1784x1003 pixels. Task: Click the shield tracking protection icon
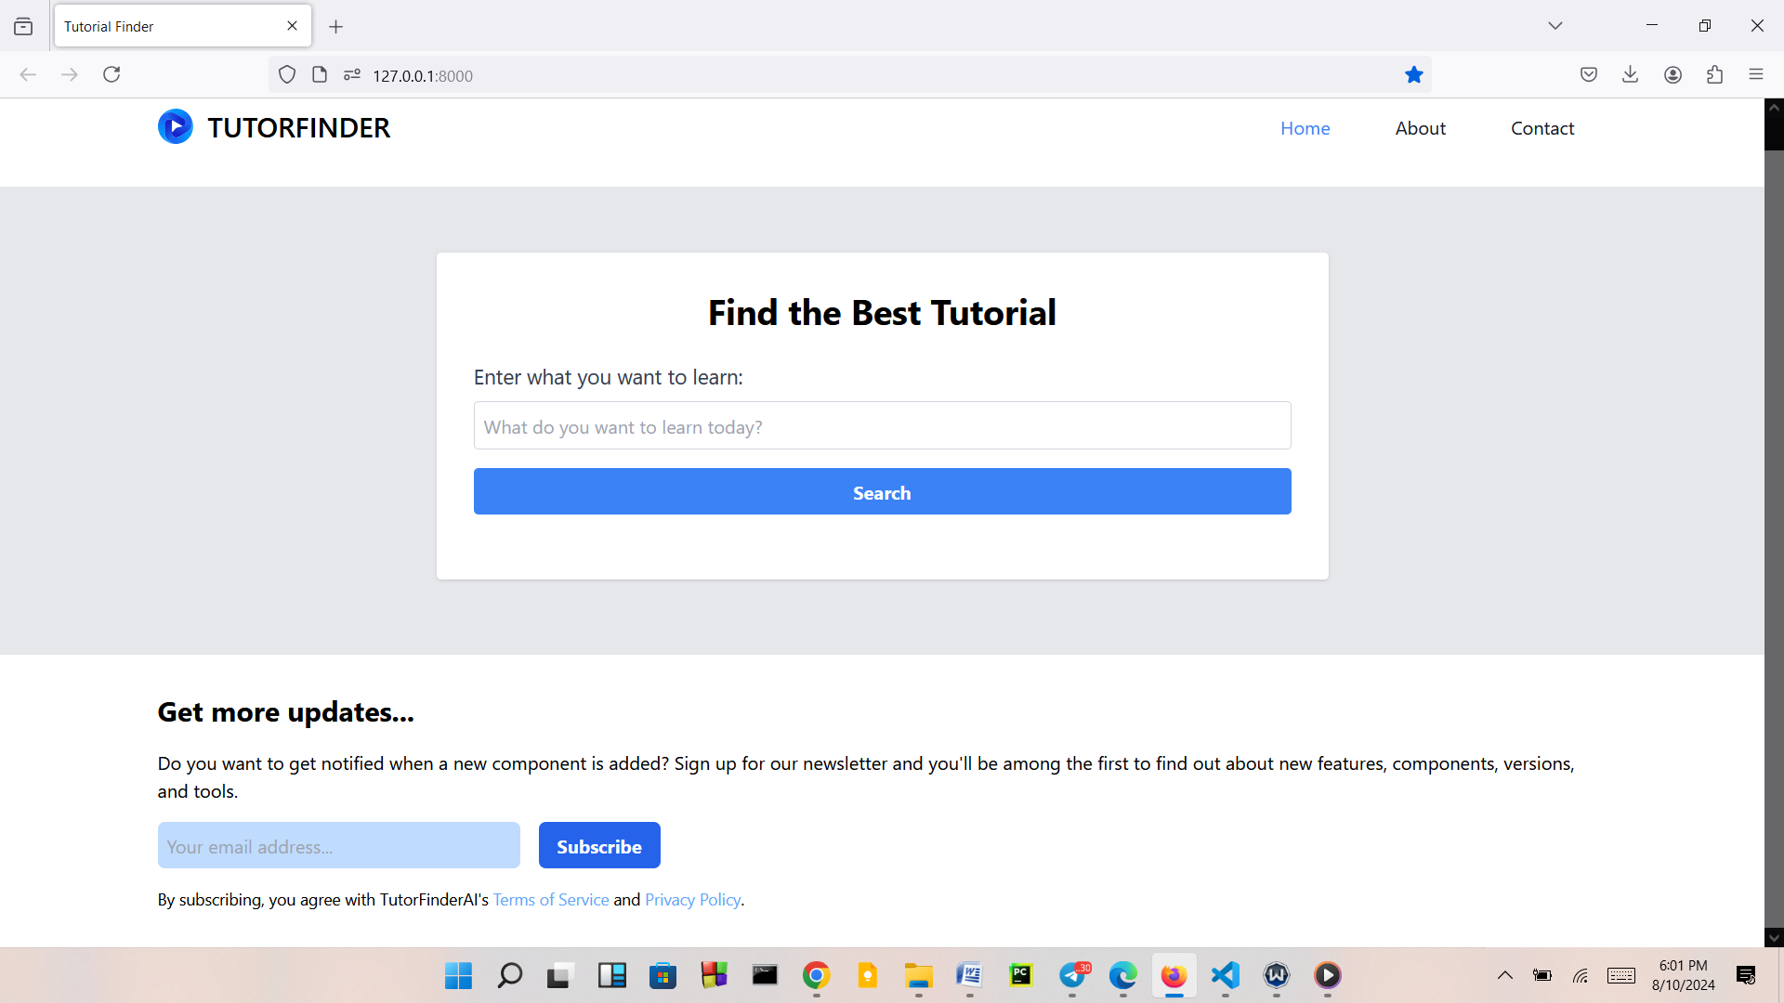click(287, 75)
